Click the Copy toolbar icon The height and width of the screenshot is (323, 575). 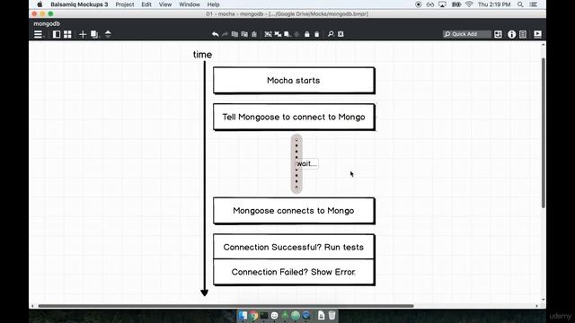point(234,34)
